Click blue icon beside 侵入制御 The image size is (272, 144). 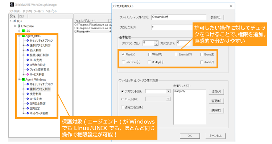tap(28, 50)
